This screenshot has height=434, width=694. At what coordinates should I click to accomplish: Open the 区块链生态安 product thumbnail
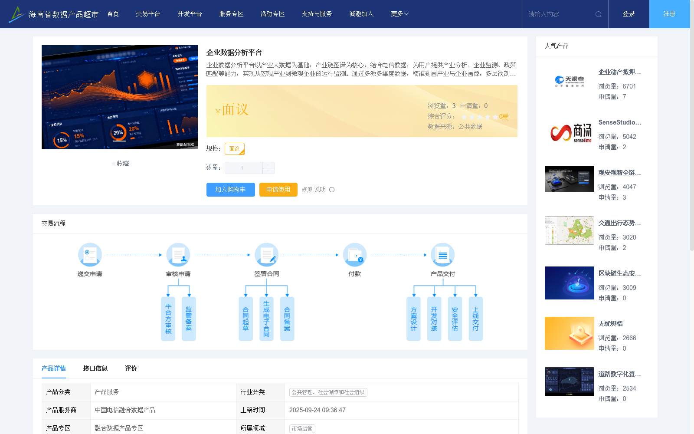[570, 283]
